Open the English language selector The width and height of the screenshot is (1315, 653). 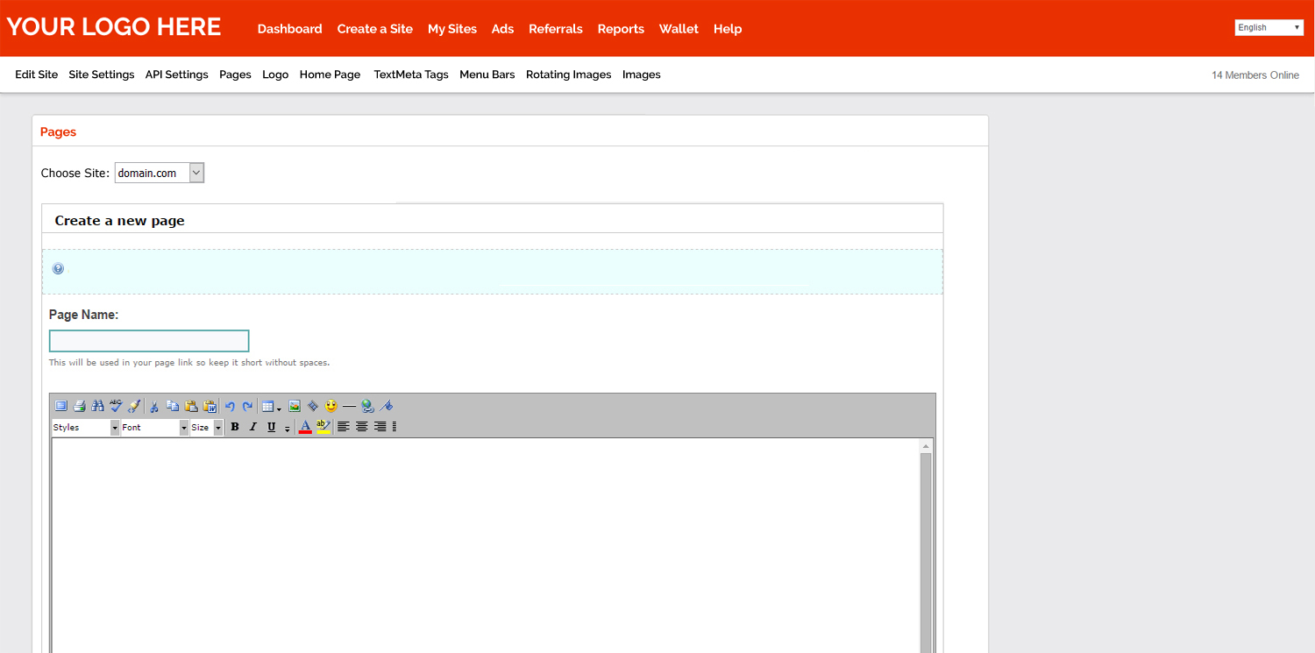(x=1269, y=28)
